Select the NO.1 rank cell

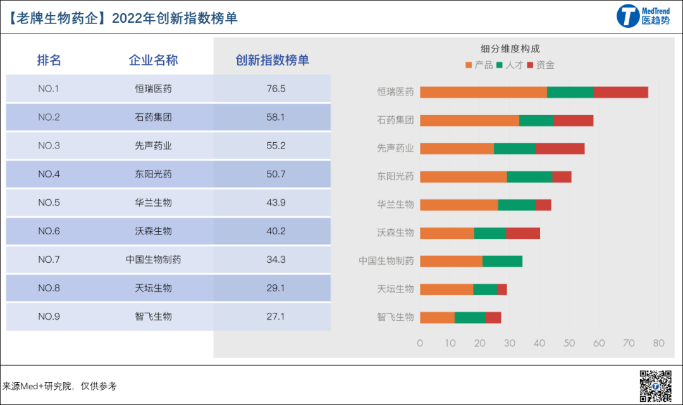tap(48, 88)
